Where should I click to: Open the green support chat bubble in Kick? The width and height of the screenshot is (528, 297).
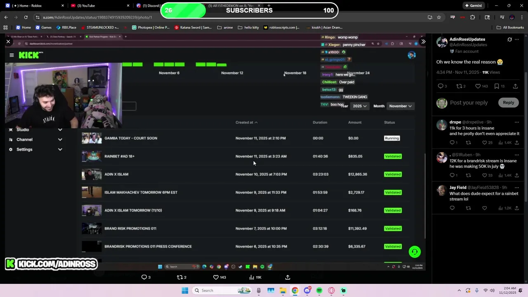click(415, 252)
